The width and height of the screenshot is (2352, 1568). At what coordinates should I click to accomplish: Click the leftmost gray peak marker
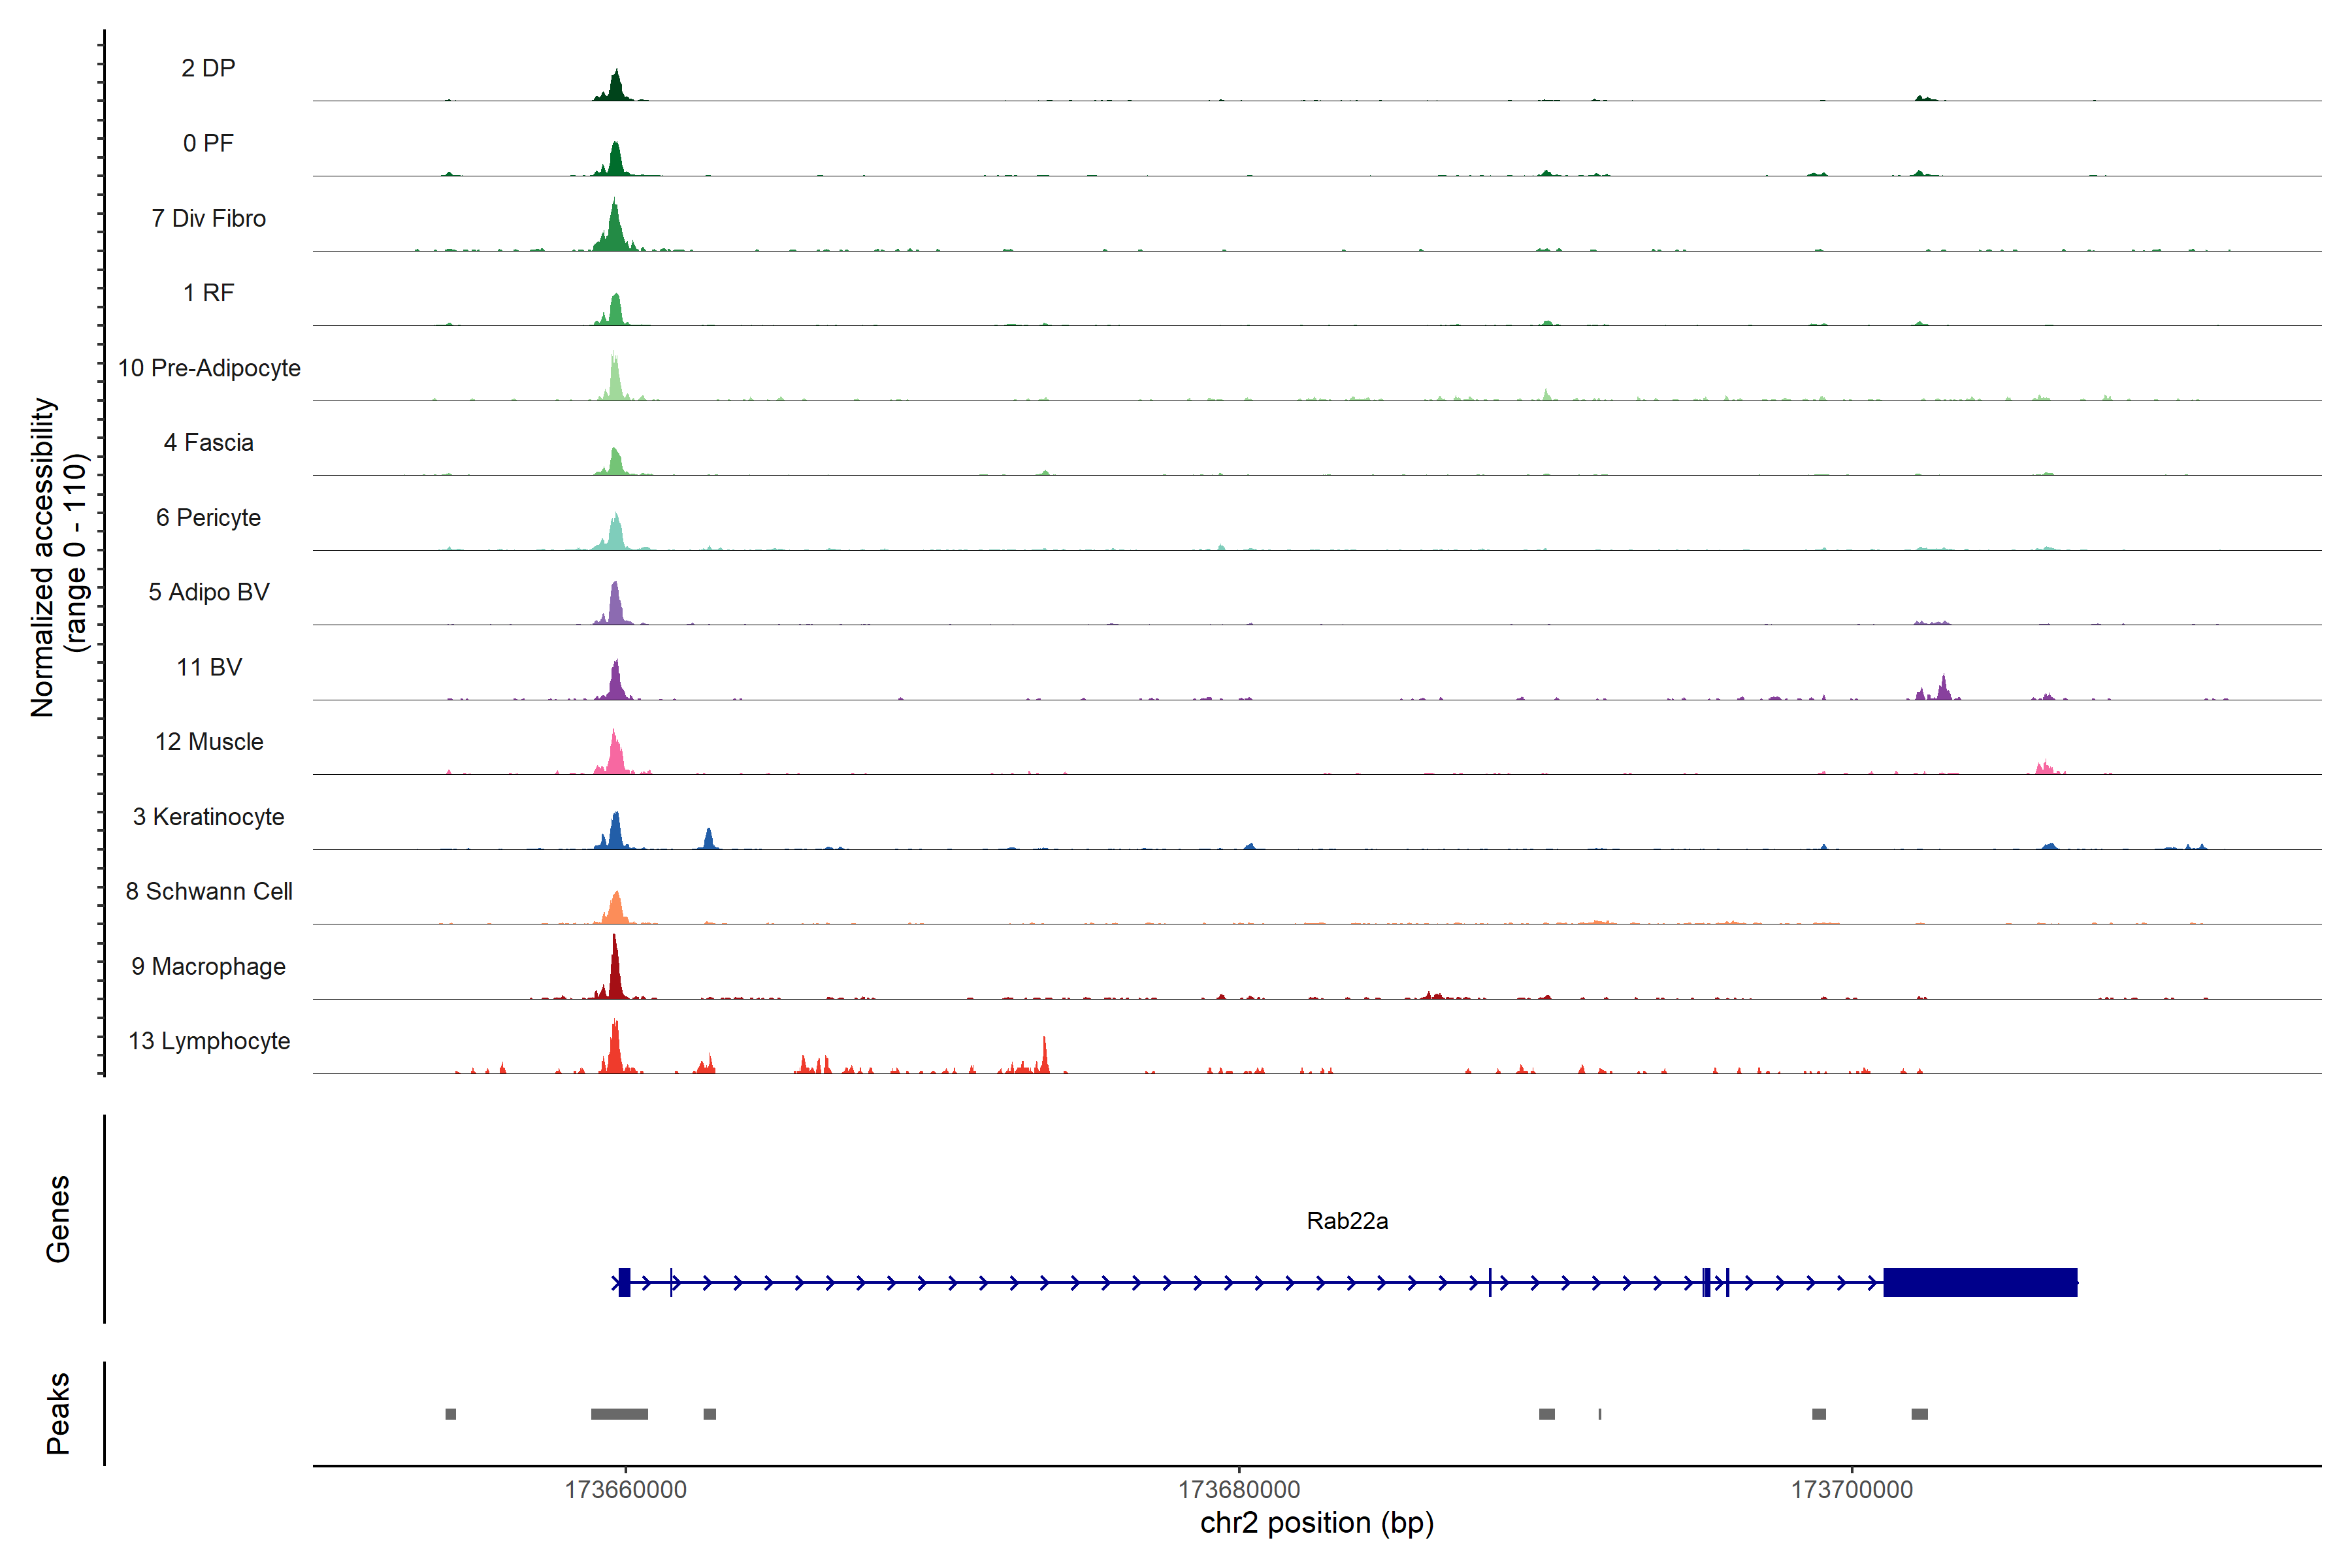click(450, 1414)
